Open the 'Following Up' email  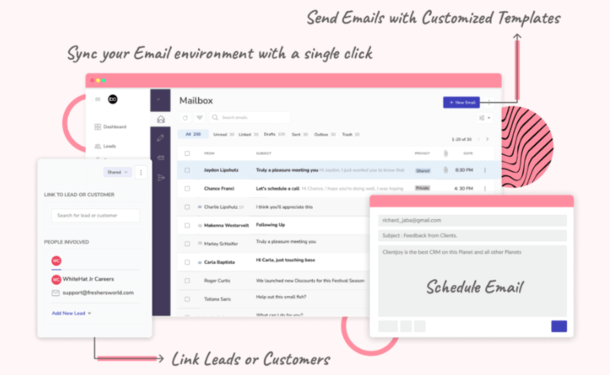270,225
